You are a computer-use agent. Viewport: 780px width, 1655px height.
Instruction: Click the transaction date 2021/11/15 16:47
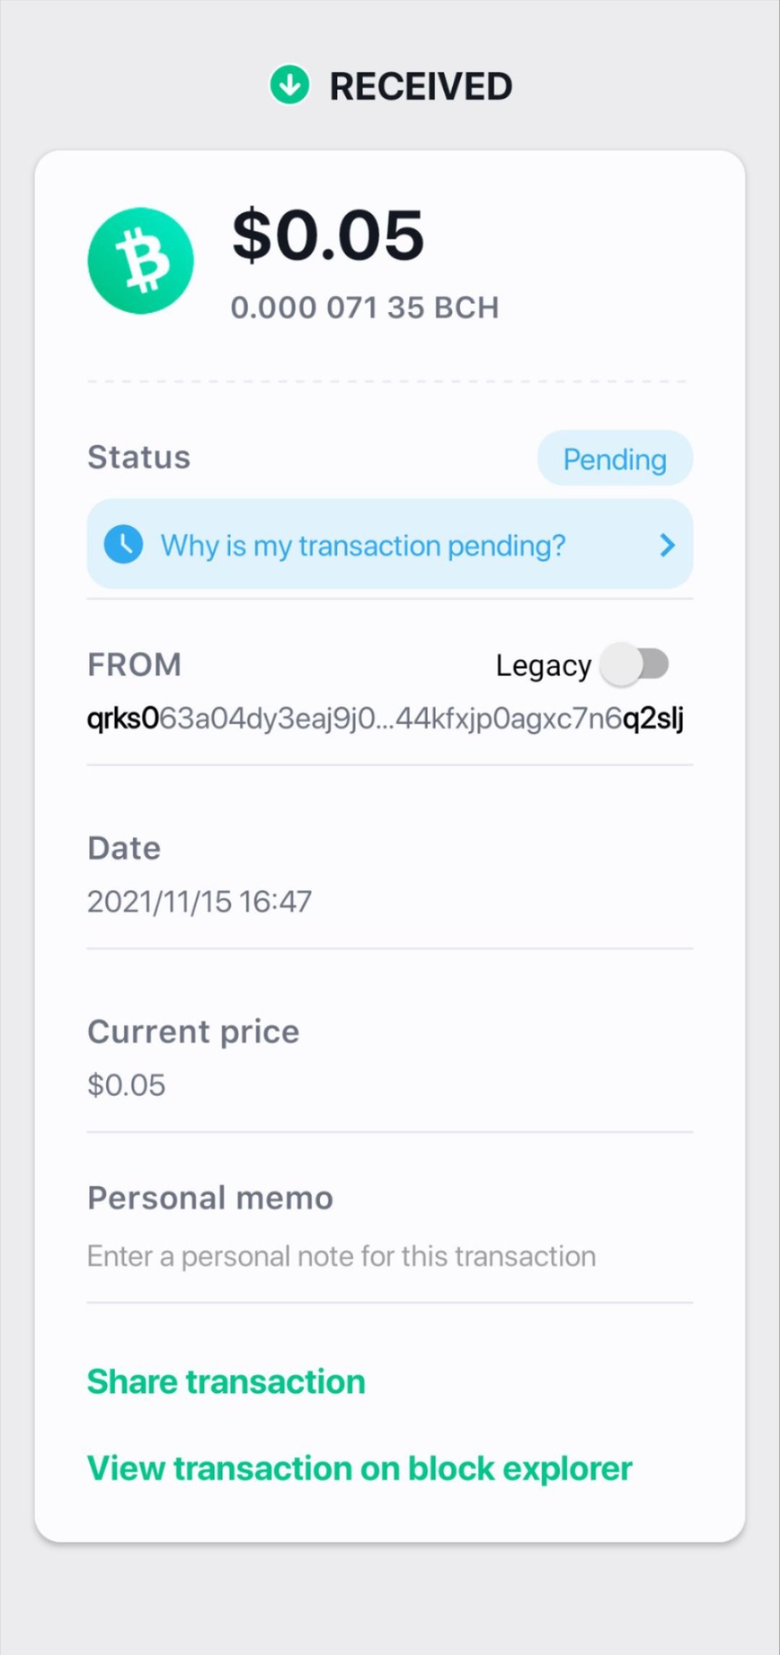[x=199, y=901]
